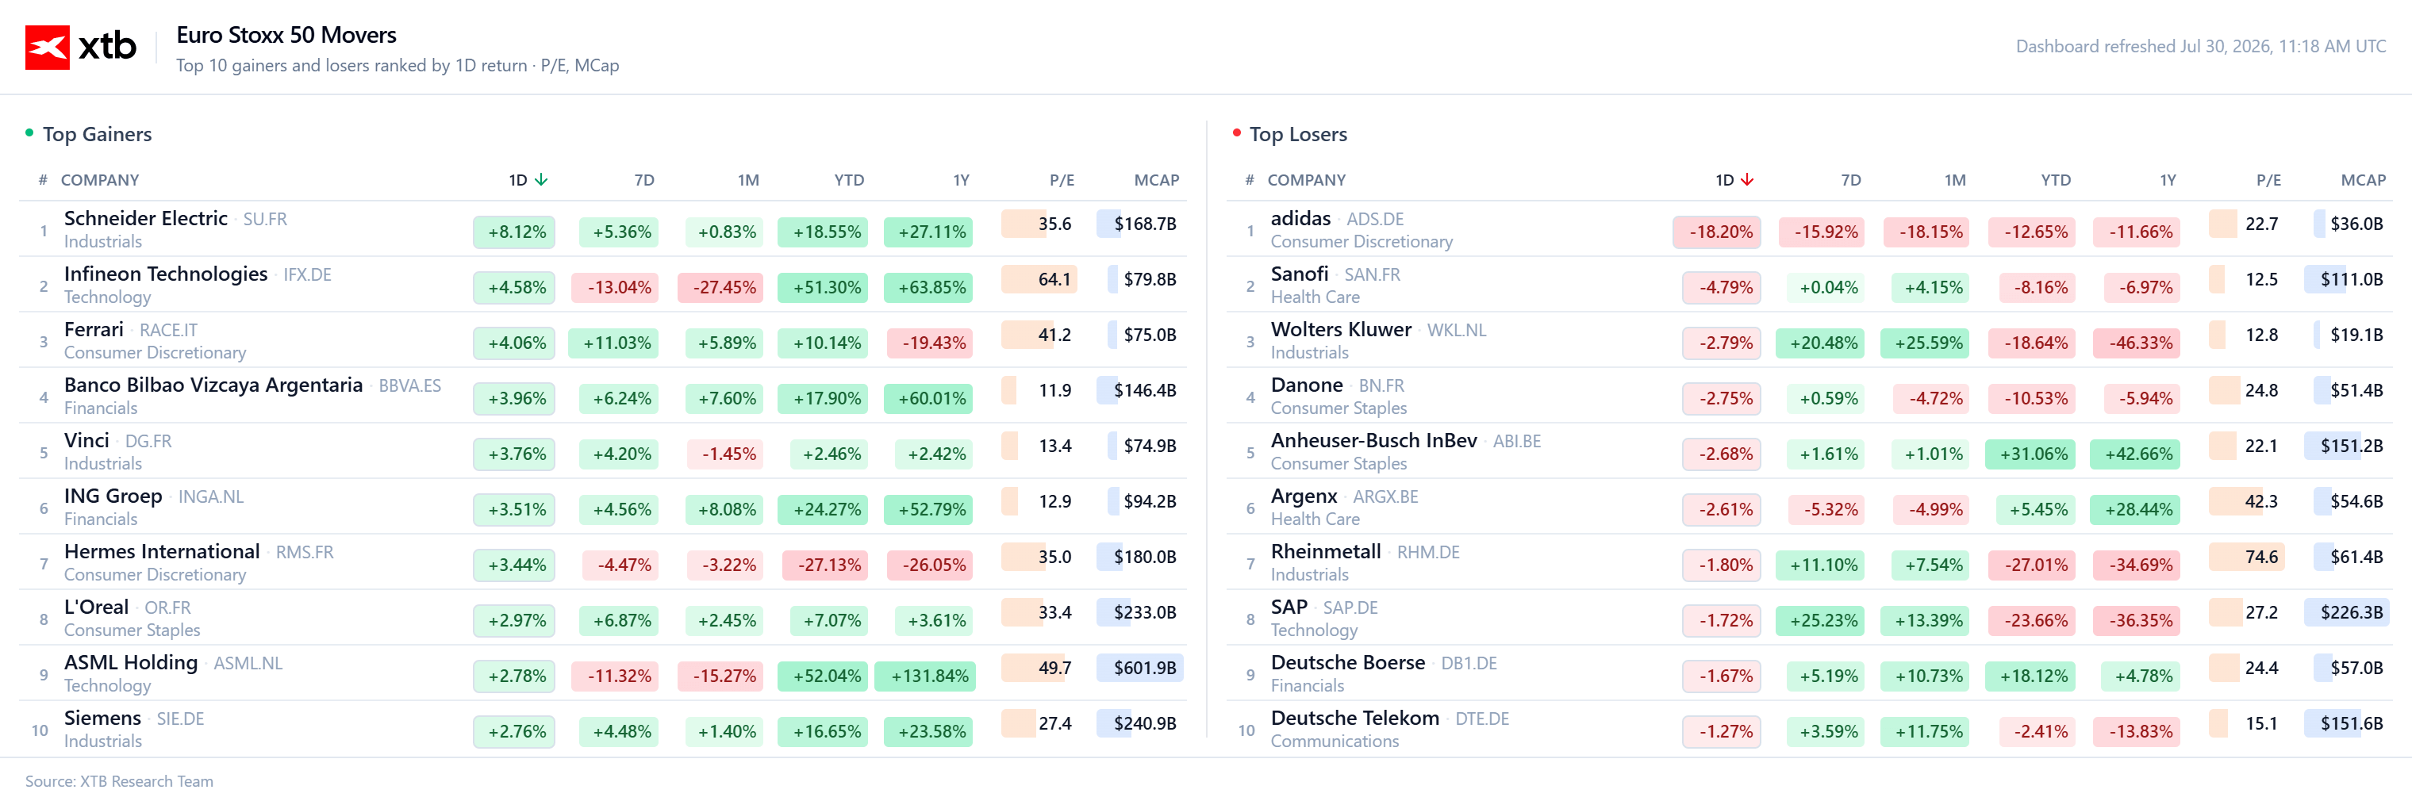Click Hermes -27.13% YTD badge
Image resolution: width=2412 pixels, height=801 pixels.
pyautogui.click(x=826, y=565)
